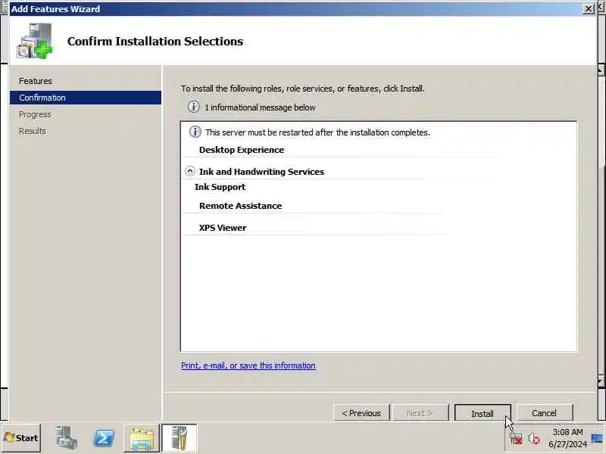The image size is (606, 454).
Task: Click the network status tray icon
Action: [516, 439]
